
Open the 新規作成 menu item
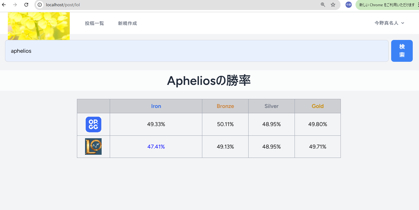(127, 23)
